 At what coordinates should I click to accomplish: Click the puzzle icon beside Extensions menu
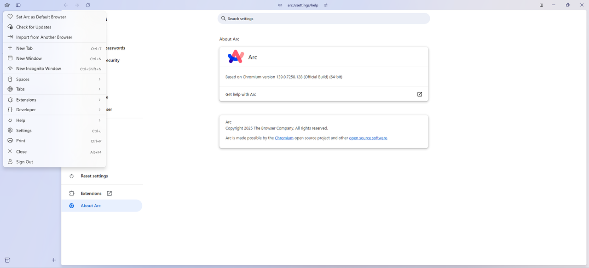pyautogui.click(x=10, y=100)
